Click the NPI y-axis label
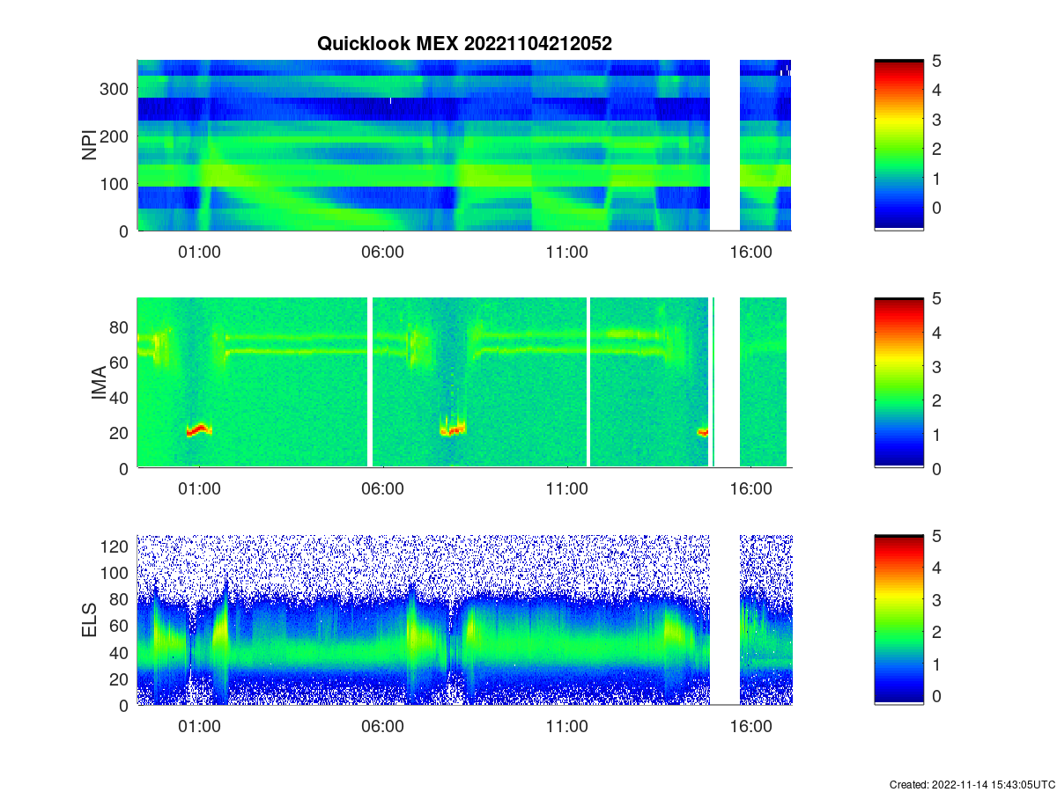Screen dimensions: 1057x792 click(x=90, y=145)
